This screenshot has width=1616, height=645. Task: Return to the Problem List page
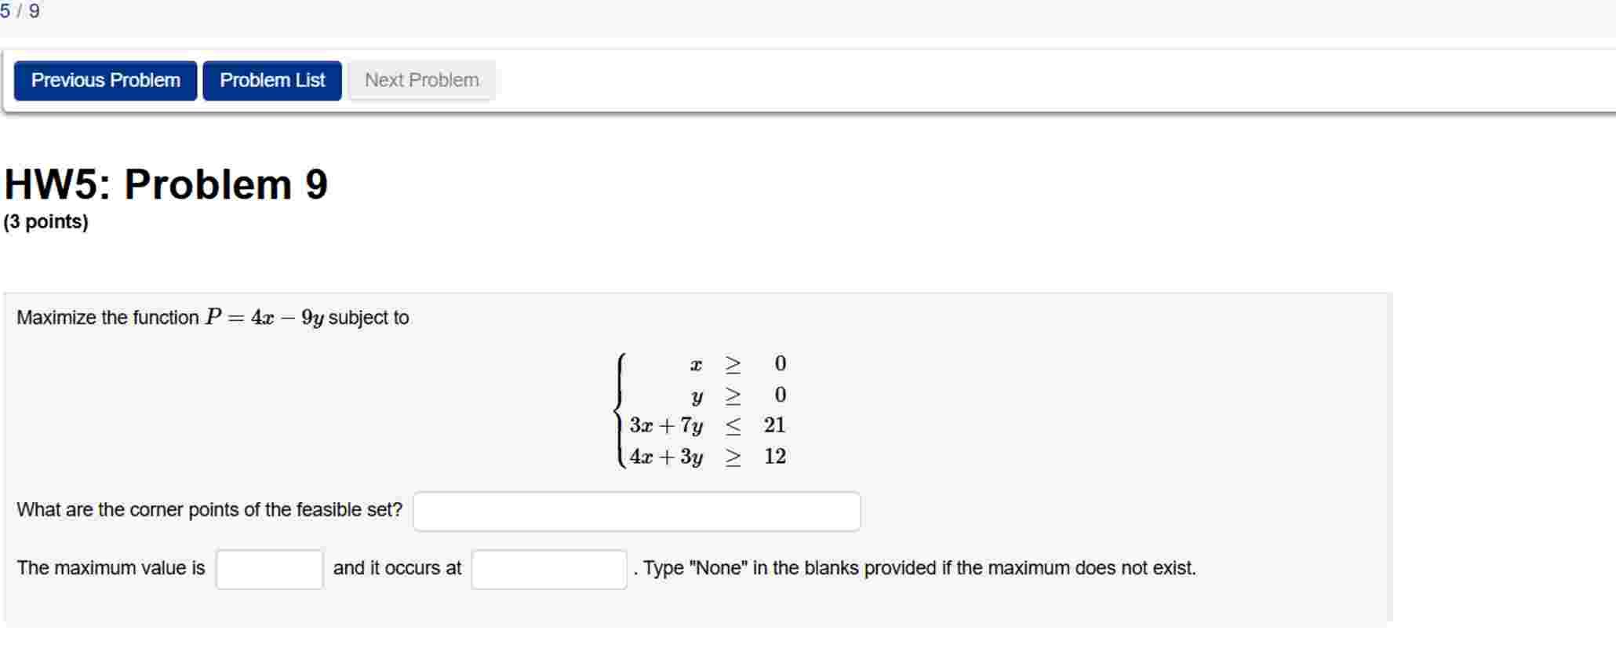271,80
